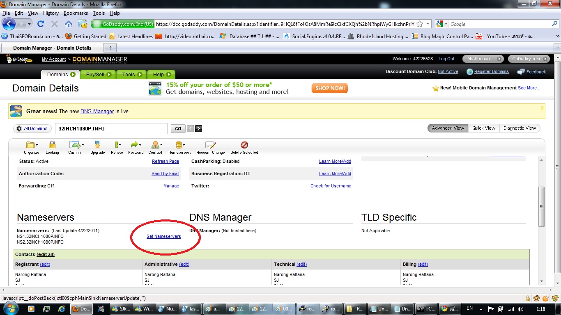Open the ThaiSEOBoard.com bookmark
The image size is (561, 315).
point(32,37)
